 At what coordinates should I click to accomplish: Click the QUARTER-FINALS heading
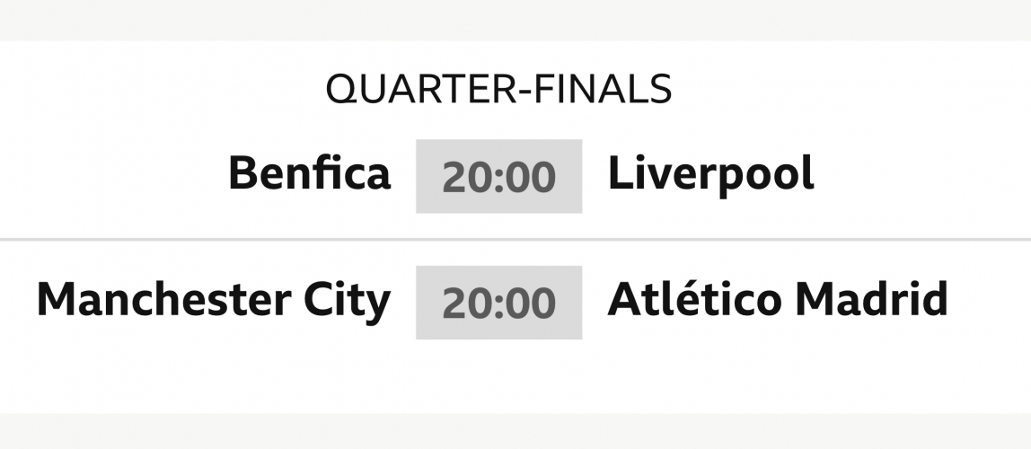pos(498,89)
